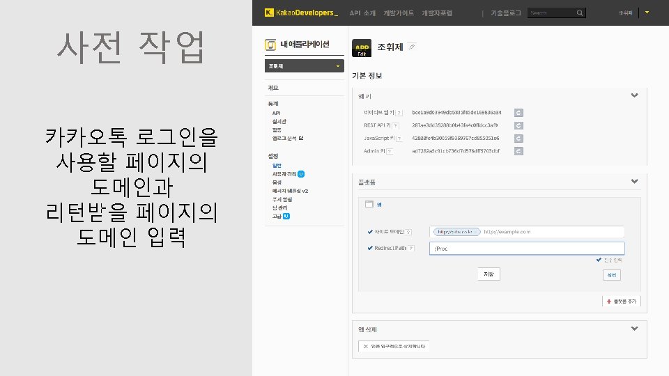Click the native app key value

(x=456, y=113)
